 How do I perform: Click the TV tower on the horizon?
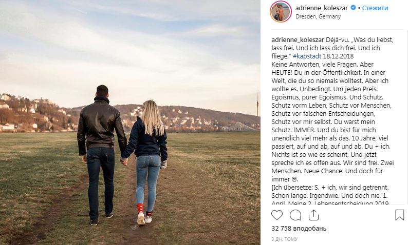[257, 104]
